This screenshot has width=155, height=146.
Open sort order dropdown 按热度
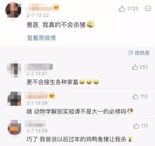point(139,53)
